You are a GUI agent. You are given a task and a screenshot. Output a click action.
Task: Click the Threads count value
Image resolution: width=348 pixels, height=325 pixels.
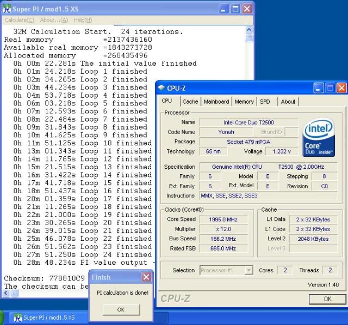(330, 270)
